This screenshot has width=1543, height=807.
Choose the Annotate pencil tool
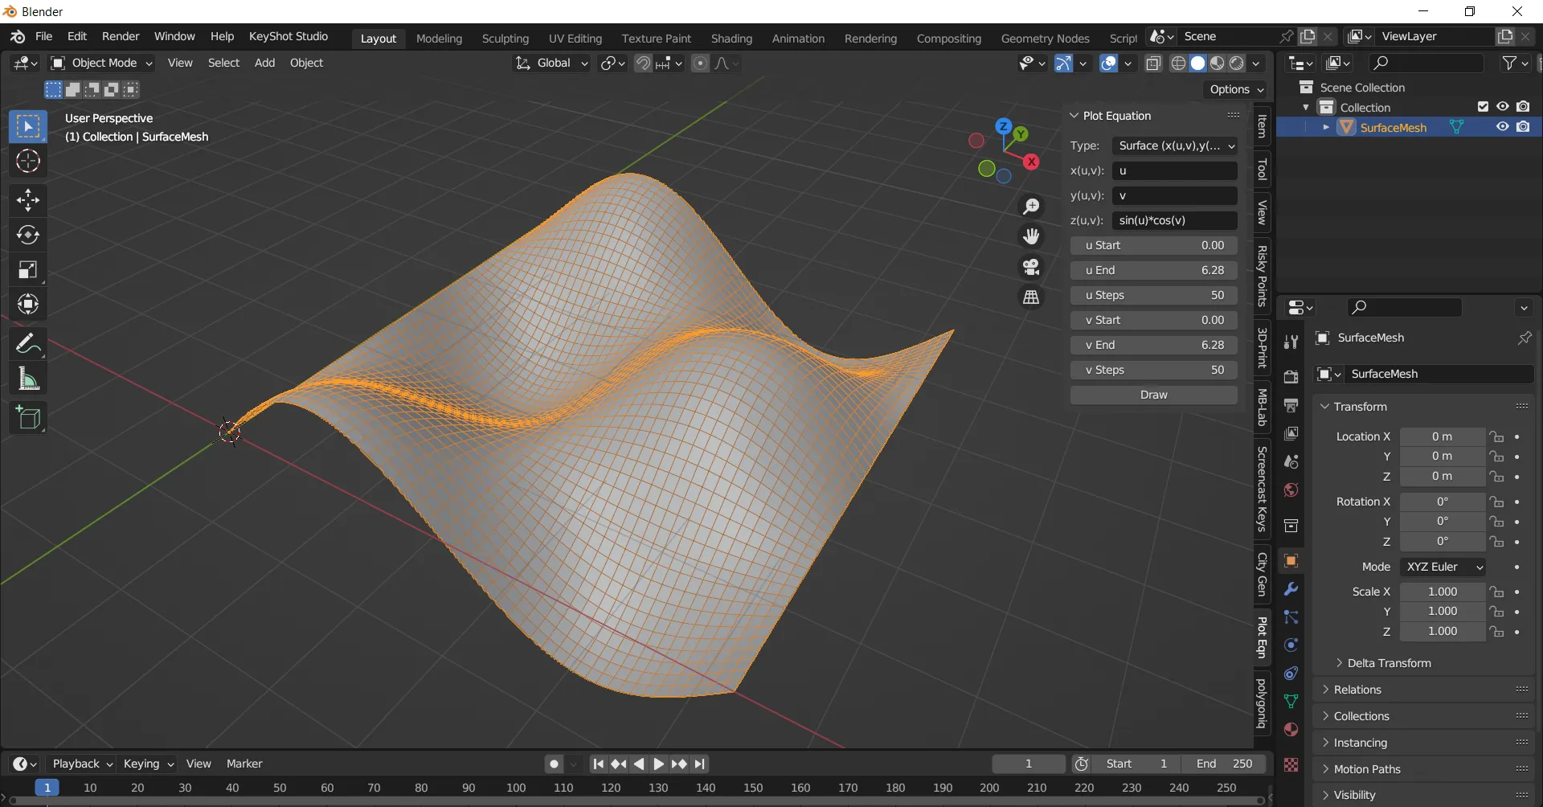[x=28, y=343]
